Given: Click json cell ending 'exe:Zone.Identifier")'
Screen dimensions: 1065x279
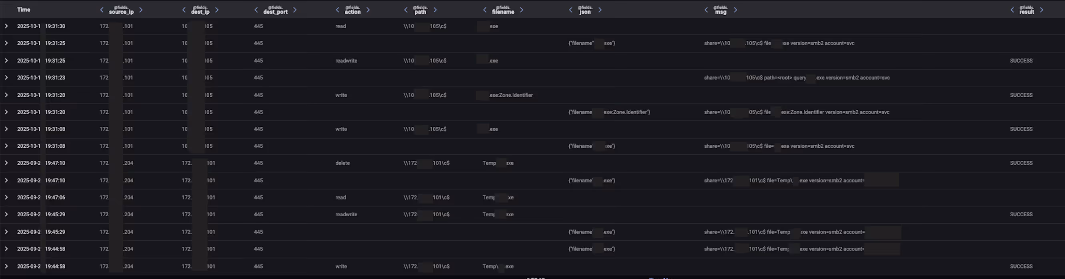Looking at the screenshot, I should pos(609,112).
